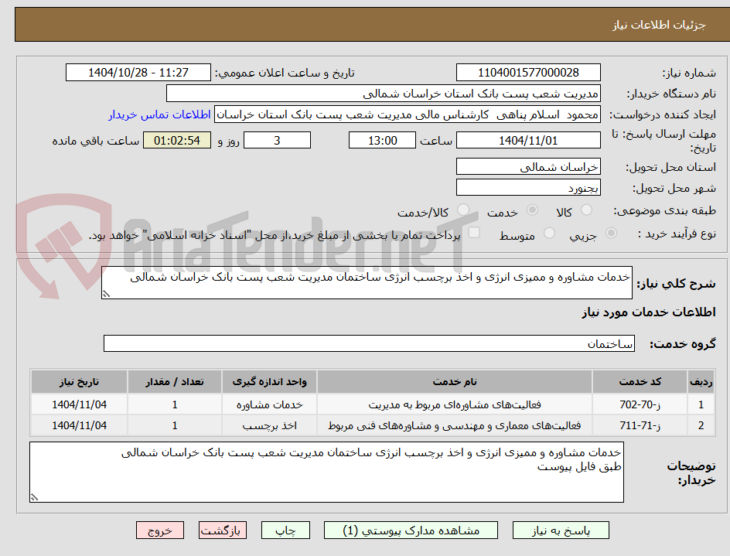Click the بازگشت button

pyautogui.click(x=222, y=530)
